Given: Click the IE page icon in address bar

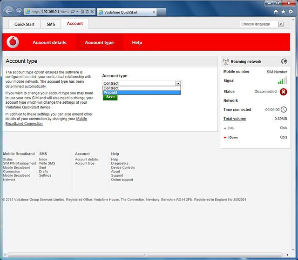Looking at the screenshot, I should (x=28, y=12).
